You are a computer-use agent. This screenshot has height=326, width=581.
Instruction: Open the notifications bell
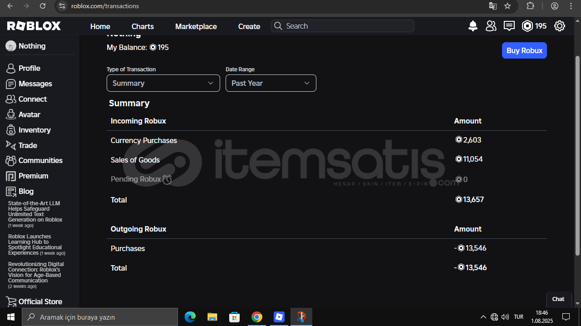pyautogui.click(x=473, y=26)
